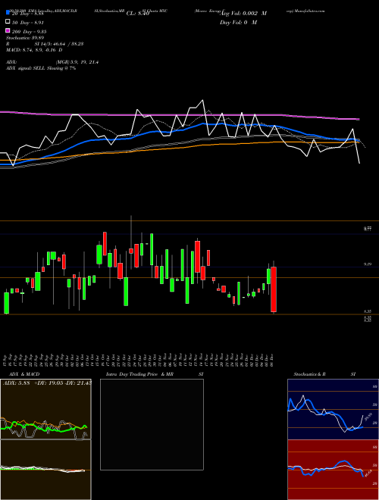The image size is (379, 500).
Task: Click the MunafaSutra.com watermark link
Action: pyautogui.click(x=309, y=11)
